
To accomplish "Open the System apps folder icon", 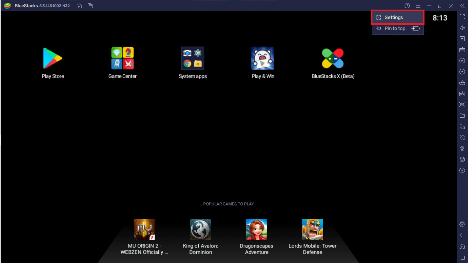I will [x=193, y=58].
